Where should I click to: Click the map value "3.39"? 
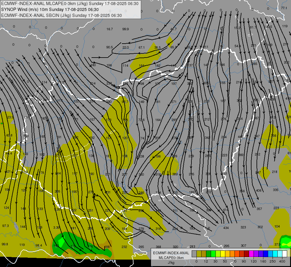click(56, 228)
